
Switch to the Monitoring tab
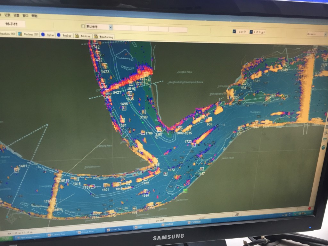pyautogui.click(x=106, y=37)
